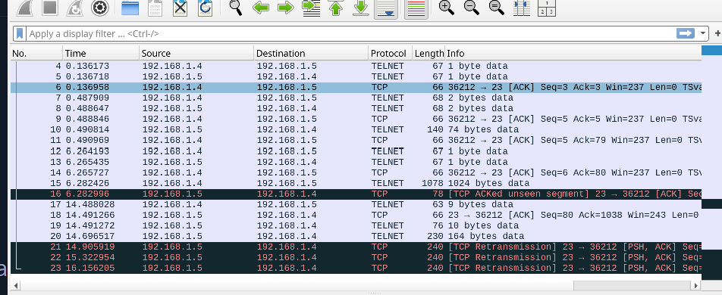722x295 pixels.
Task: Toggle packet list colorization
Action: (x=416, y=8)
